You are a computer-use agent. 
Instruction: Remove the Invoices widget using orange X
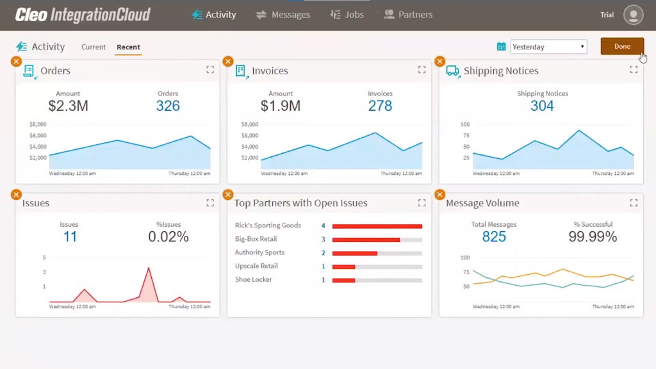227,61
